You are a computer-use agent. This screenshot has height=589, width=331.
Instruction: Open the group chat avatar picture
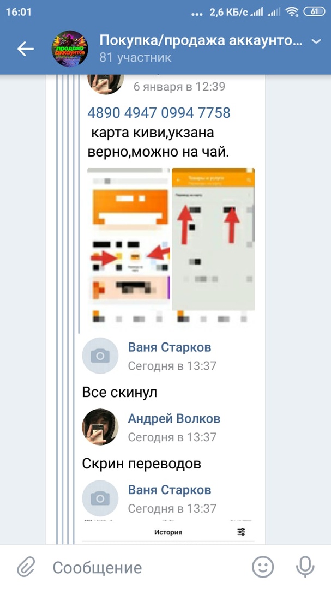point(70,49)
